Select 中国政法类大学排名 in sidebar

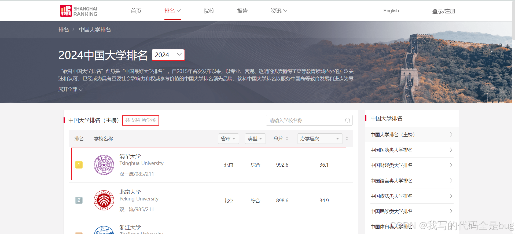coord(412,196)
